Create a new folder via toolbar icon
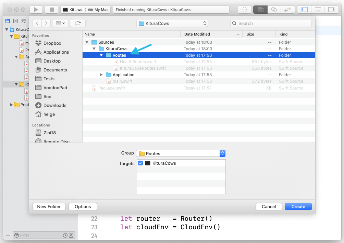This screenshot has width=344, height=243. (78, 23)
